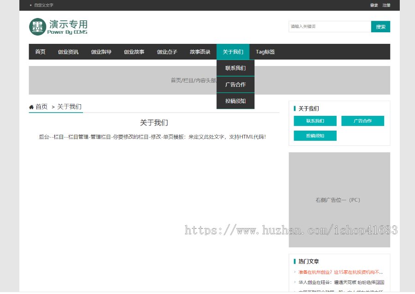Open the 故事语录 navigation item

200,52
